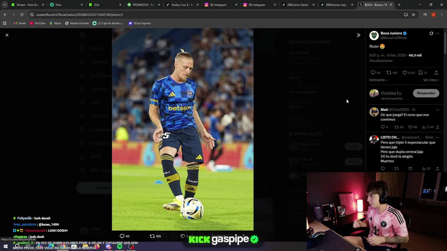
Task: Click the enlarged photo of the player
Action: (x=183, y=129)
